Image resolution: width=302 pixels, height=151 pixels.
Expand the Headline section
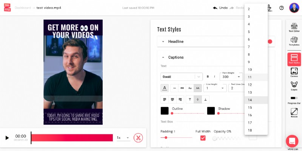point(216,42)
